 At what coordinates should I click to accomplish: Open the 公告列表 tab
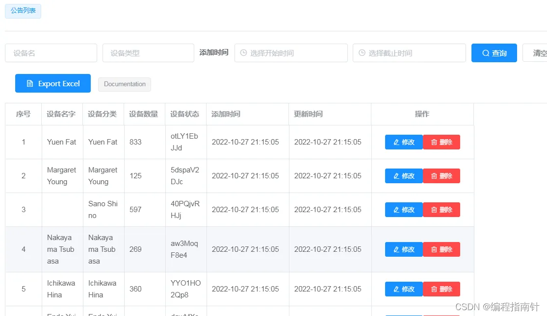[23, 11]
